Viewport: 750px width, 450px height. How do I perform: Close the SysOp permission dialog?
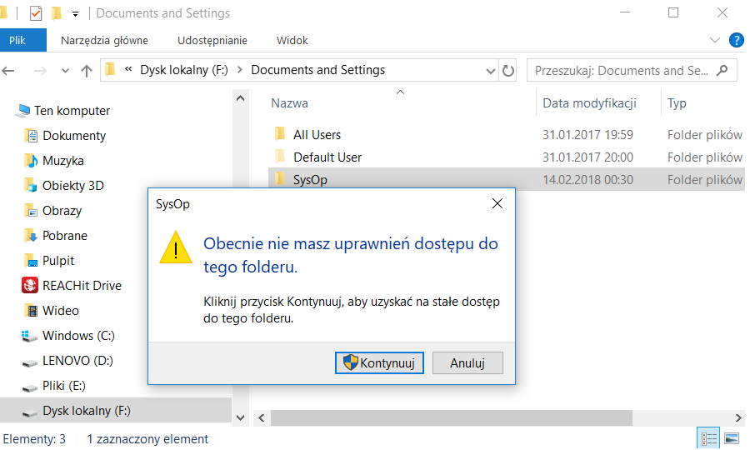click(x=497, y=203)
